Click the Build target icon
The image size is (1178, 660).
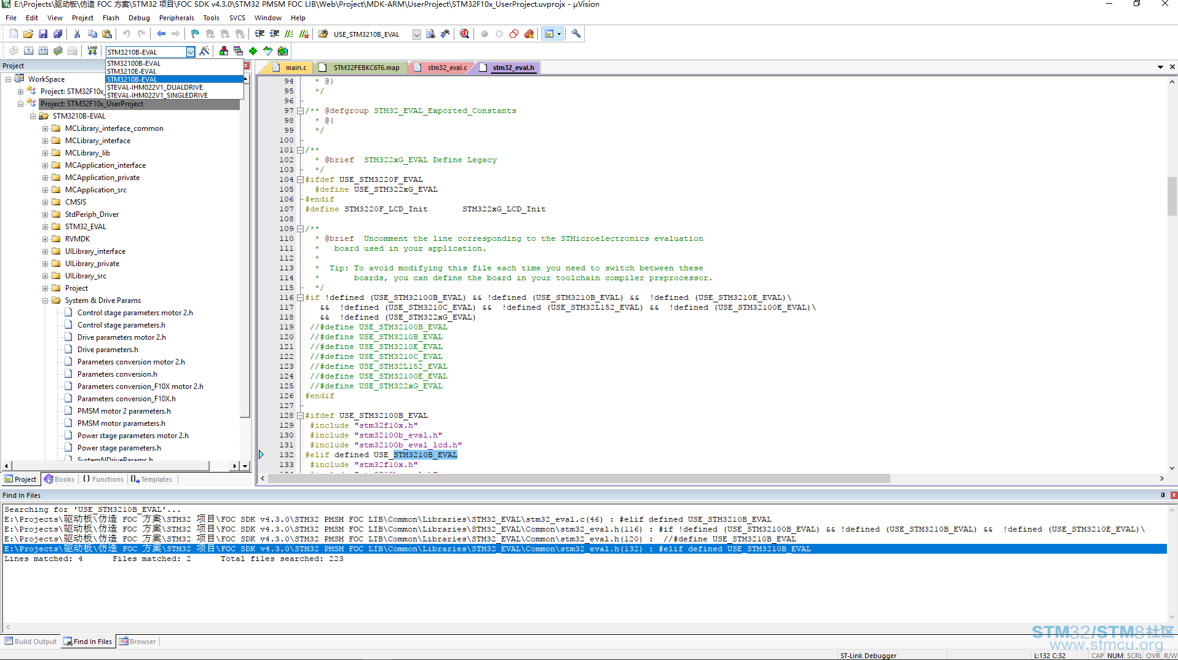(x=28, y=51)
